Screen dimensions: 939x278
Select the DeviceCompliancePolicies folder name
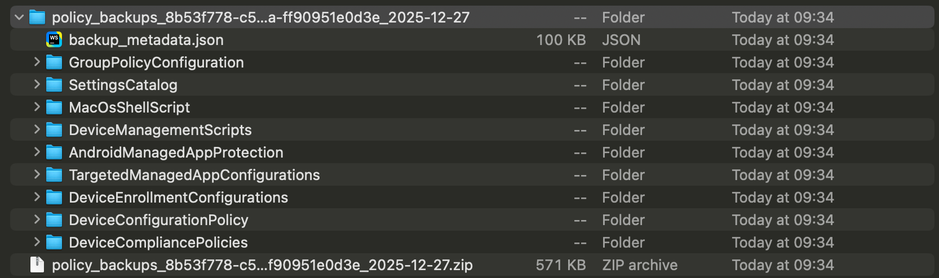pyautogui.click(x=158, y=243)
